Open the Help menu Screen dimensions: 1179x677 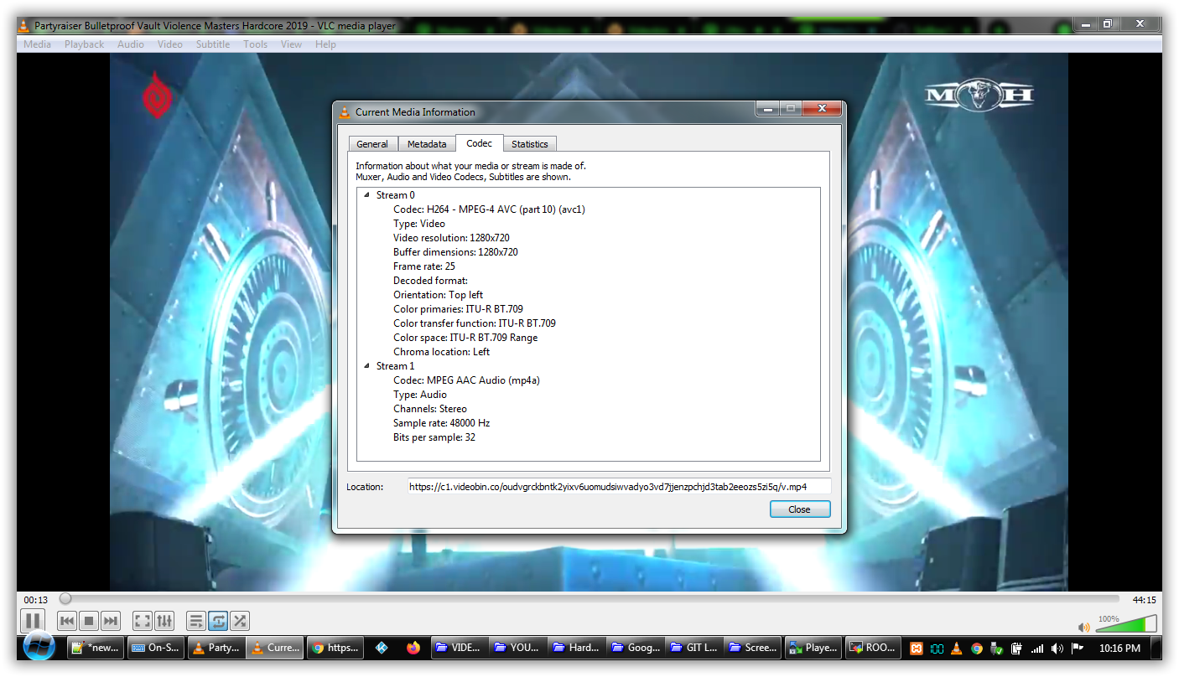(325, 44)
